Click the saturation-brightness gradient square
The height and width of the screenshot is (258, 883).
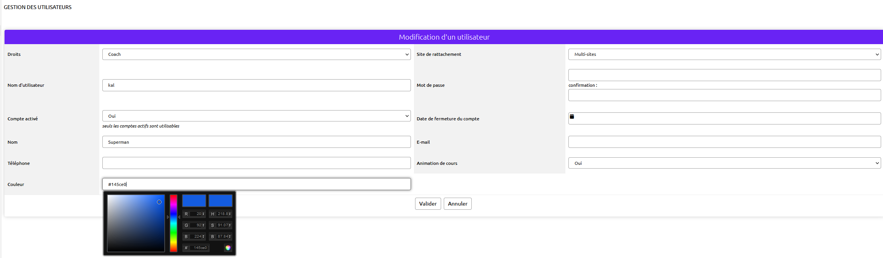point(136,223)
